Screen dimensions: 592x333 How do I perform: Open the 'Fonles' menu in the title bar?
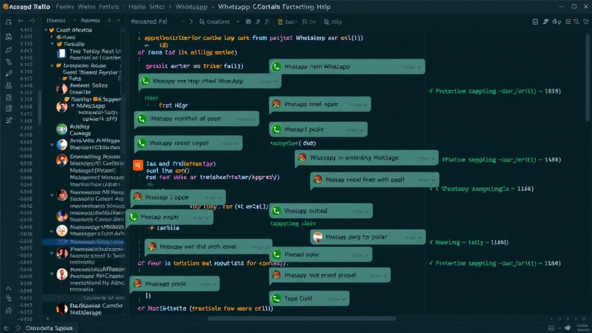point(64,7)
